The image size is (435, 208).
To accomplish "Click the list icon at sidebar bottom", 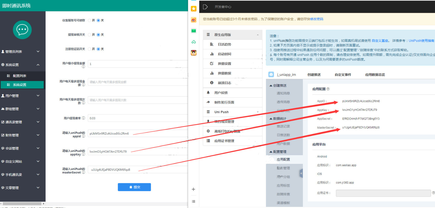I will point(193,201).
